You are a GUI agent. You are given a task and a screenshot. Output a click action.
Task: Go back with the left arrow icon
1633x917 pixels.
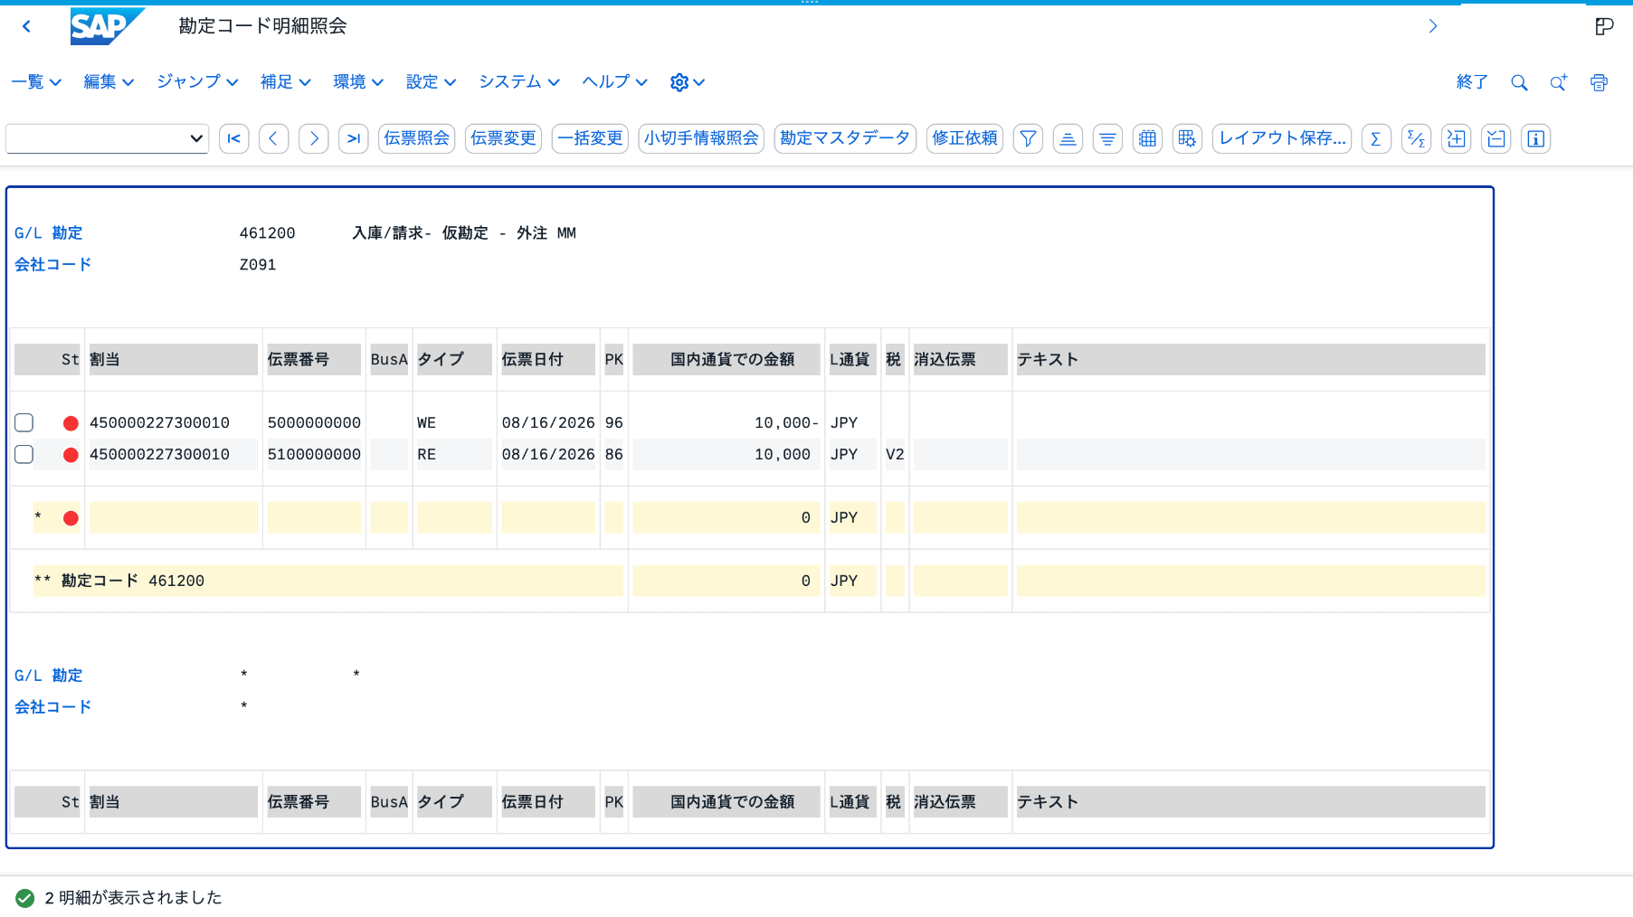(27, 26)
